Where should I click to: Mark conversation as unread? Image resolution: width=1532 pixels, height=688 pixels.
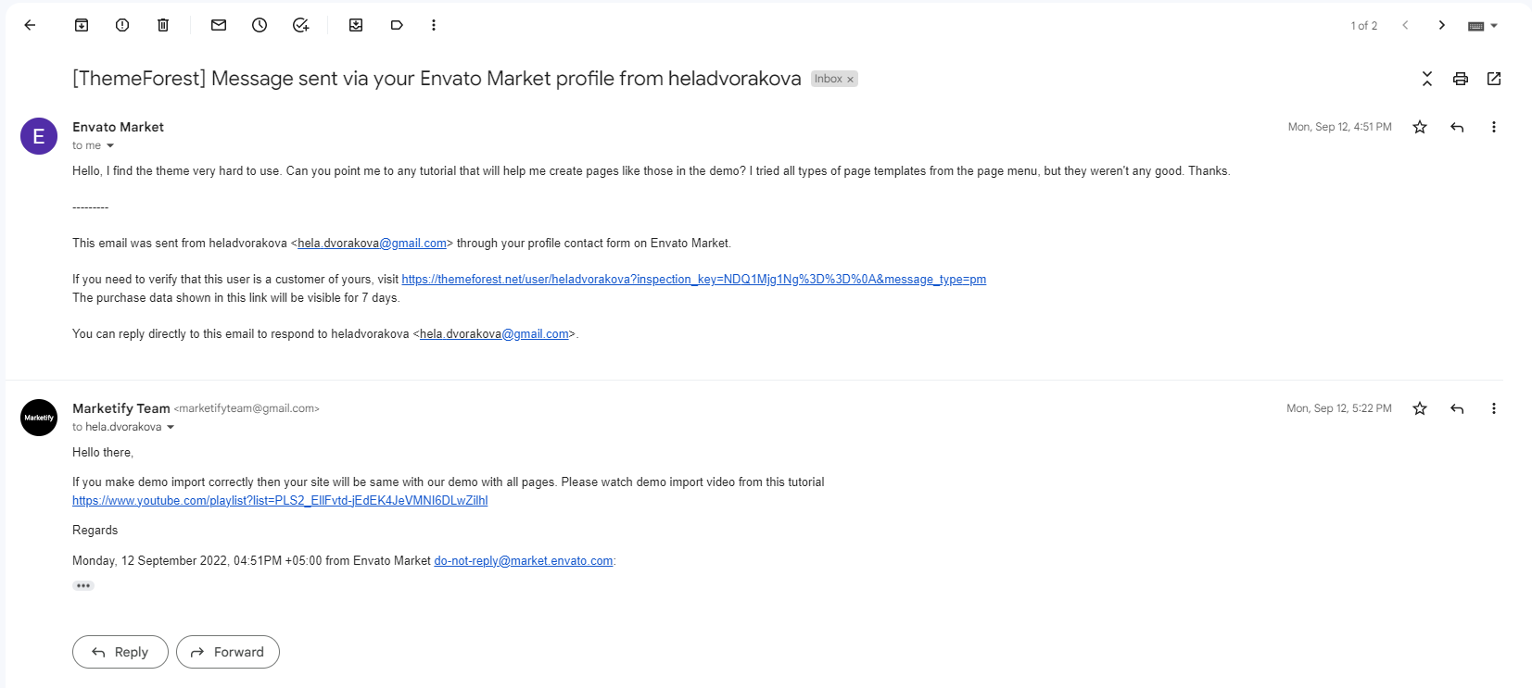[x=219, y=25]
